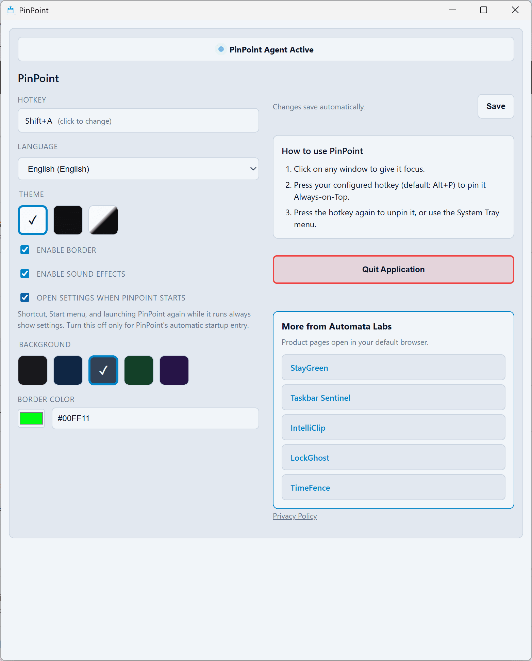Minimize the PinPoint window

click(x=453, y=10)
